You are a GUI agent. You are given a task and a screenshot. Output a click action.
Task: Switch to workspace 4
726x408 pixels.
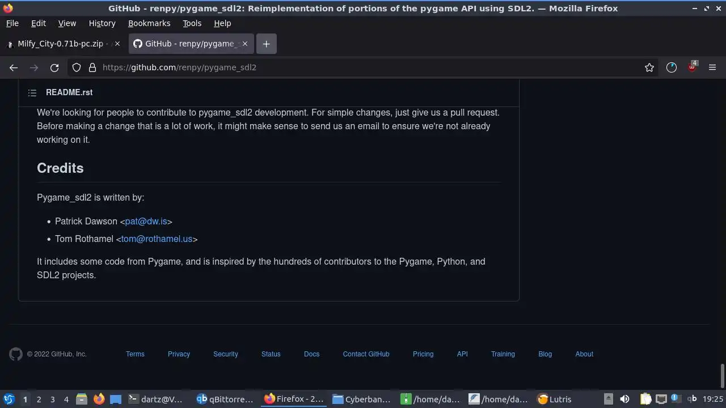coord(66,399)
